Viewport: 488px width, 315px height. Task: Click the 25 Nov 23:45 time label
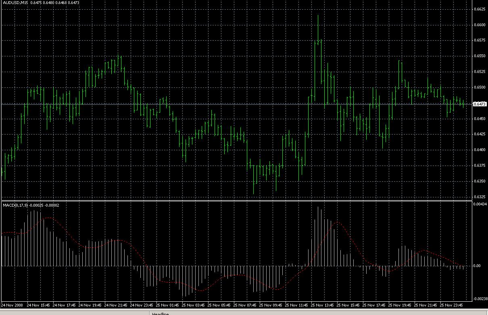(451, 305)
